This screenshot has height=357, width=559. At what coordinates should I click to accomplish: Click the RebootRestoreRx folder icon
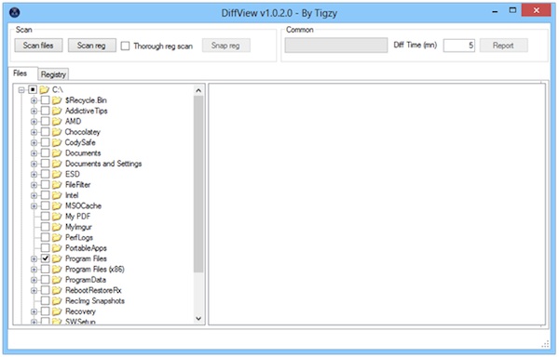click(57, 290)
